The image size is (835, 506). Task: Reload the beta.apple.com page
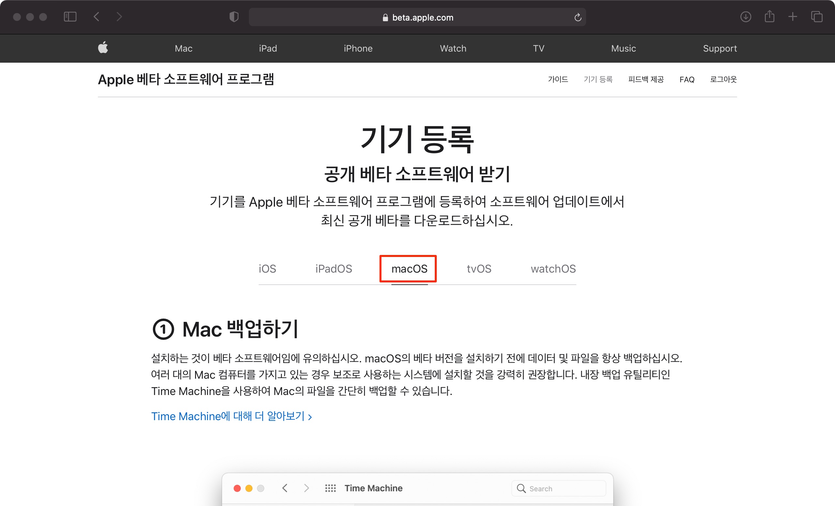[578, 17]
